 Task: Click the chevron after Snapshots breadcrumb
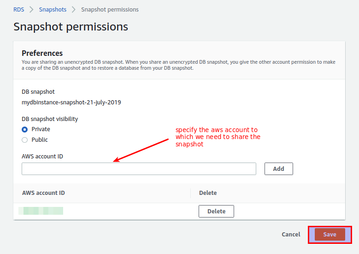point(74,9)
